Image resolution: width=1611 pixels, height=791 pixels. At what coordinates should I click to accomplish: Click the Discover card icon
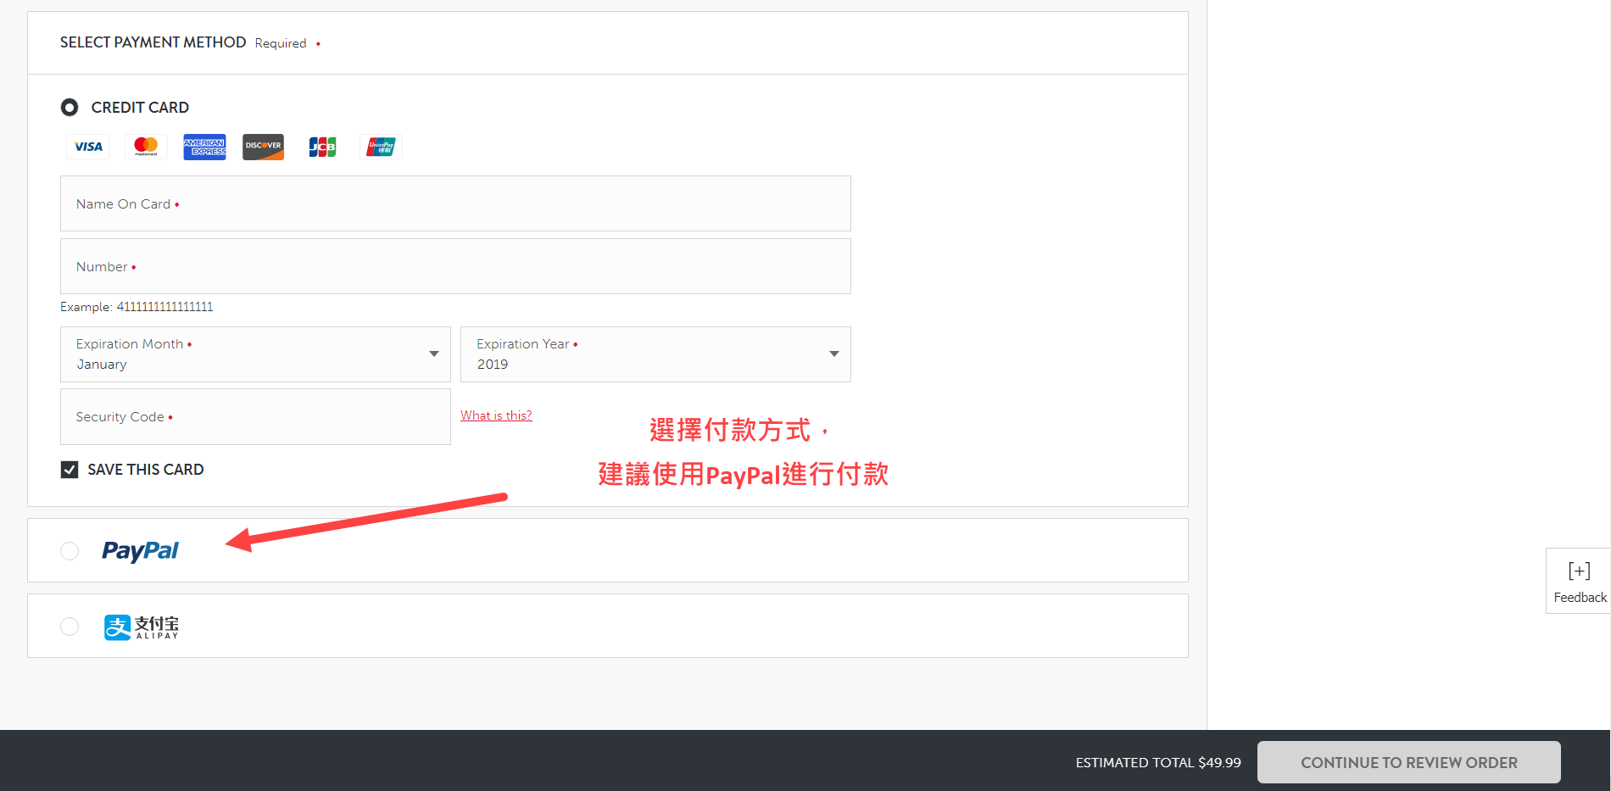click(263, 147)
